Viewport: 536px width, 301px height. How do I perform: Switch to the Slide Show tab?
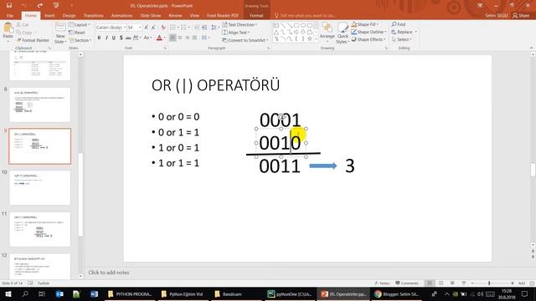(151, 16)
